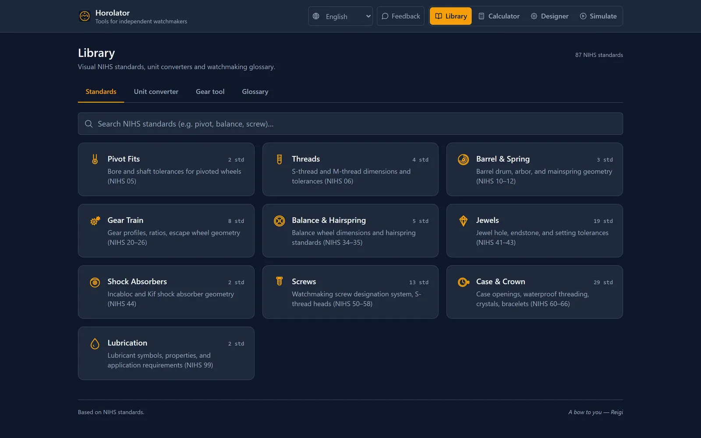Click the '87 NIHS standards' count text
The width and height of the screenshot is (701, 438).
pos(599,55)
